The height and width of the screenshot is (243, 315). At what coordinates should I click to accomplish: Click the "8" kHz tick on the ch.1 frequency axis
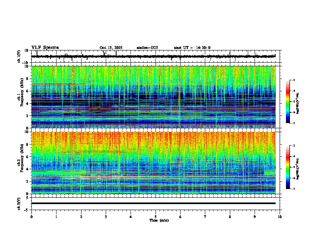pyautogui.click(x=28, y=79)
